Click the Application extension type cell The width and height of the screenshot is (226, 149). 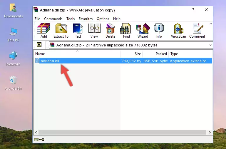tap(188, 61)
